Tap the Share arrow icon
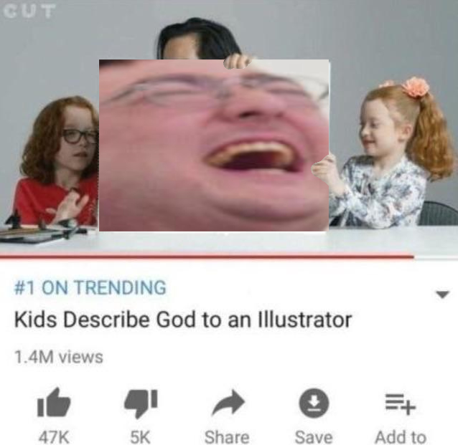This screenshot has width=458, height=445. [228, 403]
